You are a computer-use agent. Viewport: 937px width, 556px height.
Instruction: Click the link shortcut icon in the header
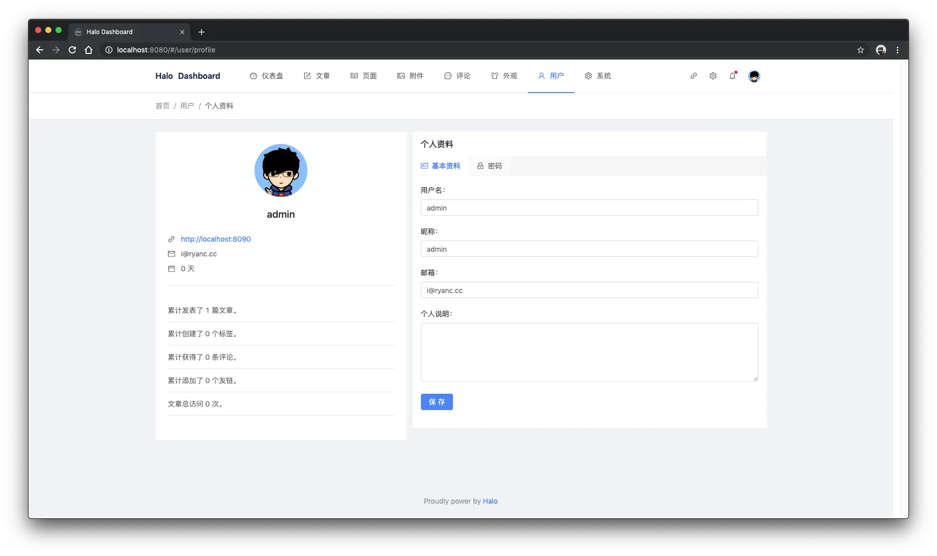point(693,76)
